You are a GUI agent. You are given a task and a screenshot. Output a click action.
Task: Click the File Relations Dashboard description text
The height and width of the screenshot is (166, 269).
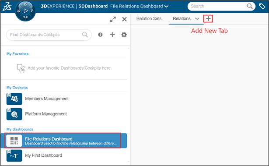point(71,143)
